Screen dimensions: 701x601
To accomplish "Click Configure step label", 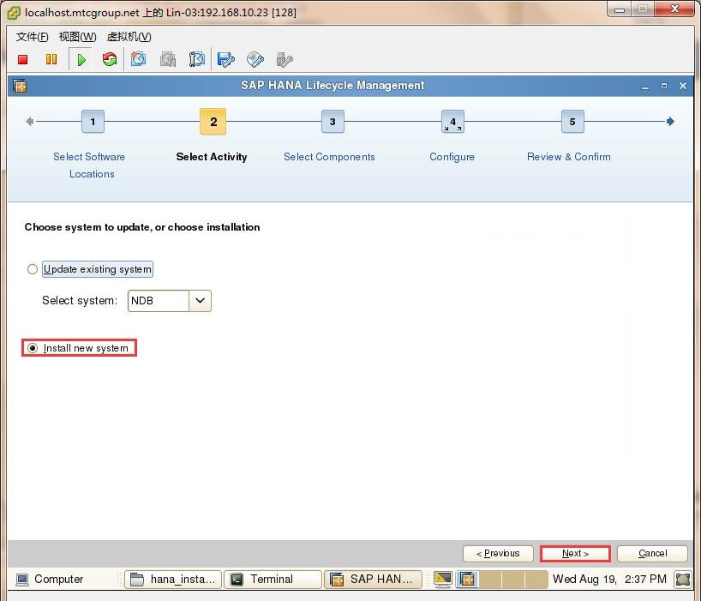I will [x=452, y=157].
